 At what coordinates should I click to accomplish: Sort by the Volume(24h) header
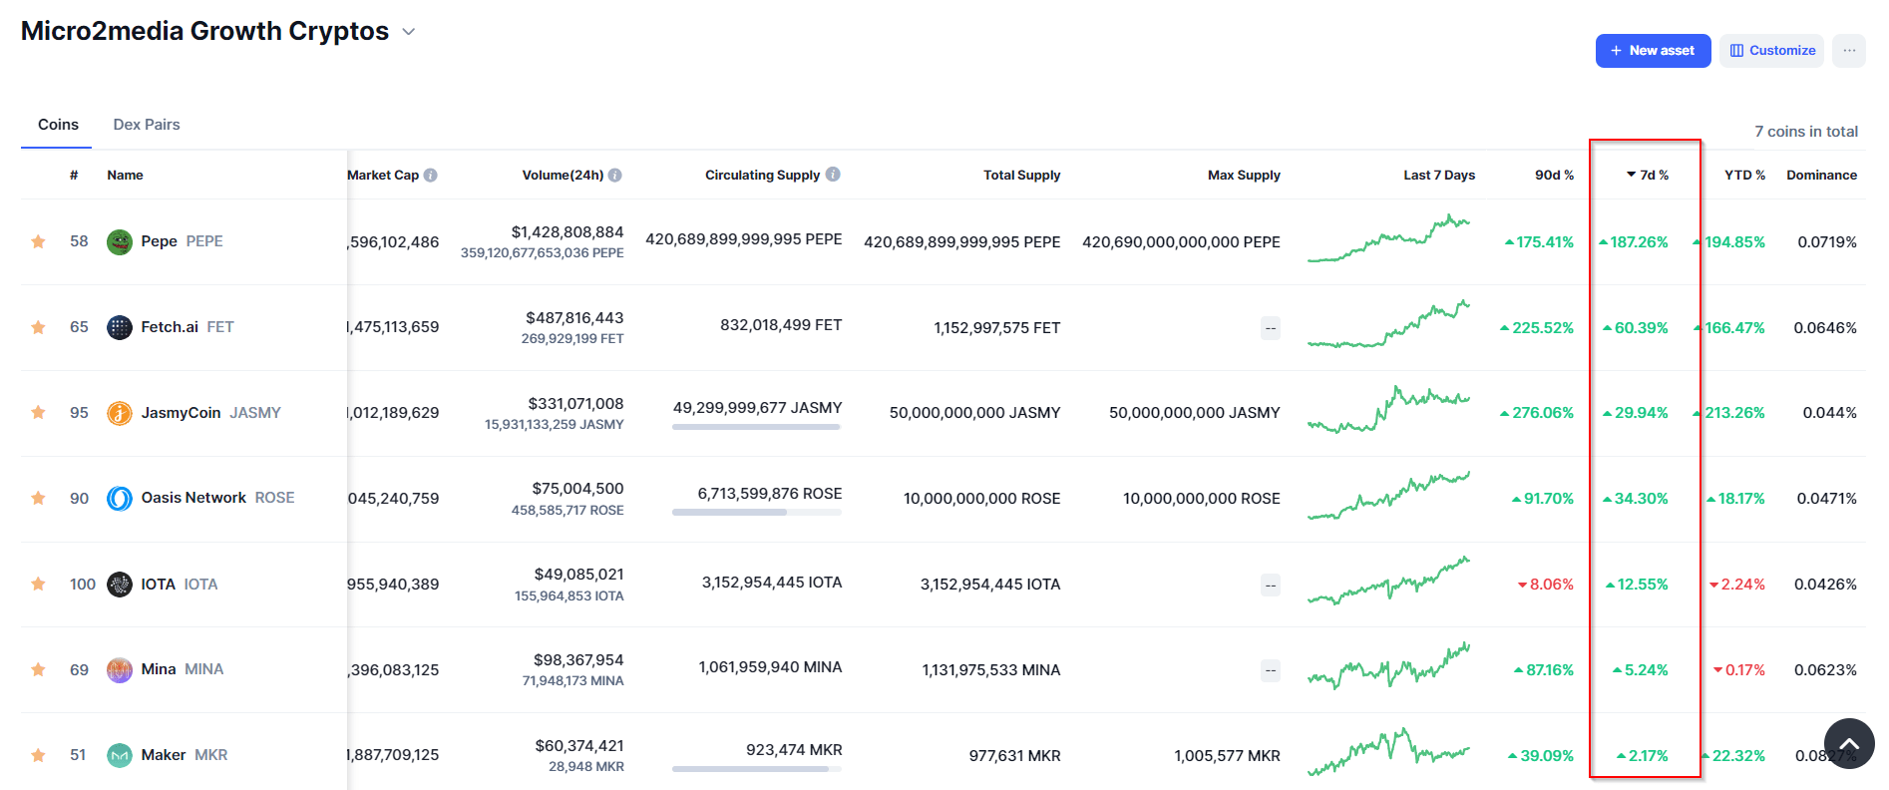click(x=563, y=176)
